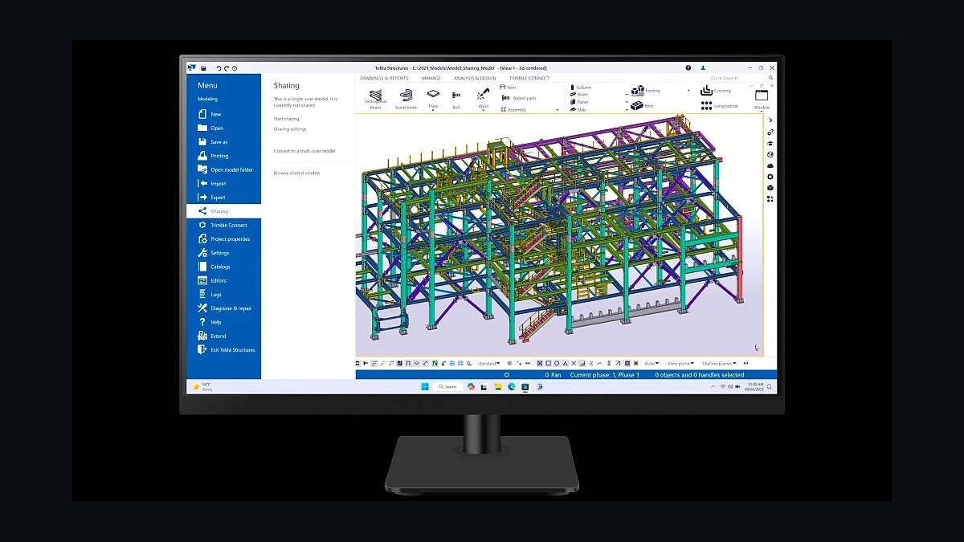Open the View plane dropdown
This screenshot has width=964, height=542.
tap(680, 363)
